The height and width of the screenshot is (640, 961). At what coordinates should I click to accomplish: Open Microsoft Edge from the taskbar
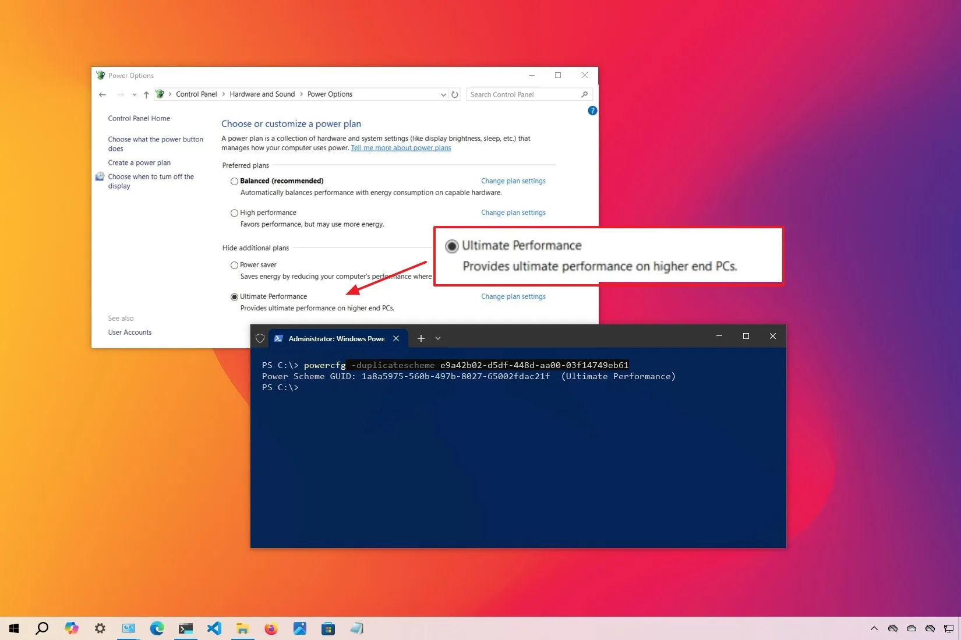click(157, 628)
